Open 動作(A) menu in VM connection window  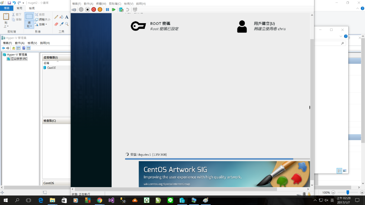[x=88, y=4]
